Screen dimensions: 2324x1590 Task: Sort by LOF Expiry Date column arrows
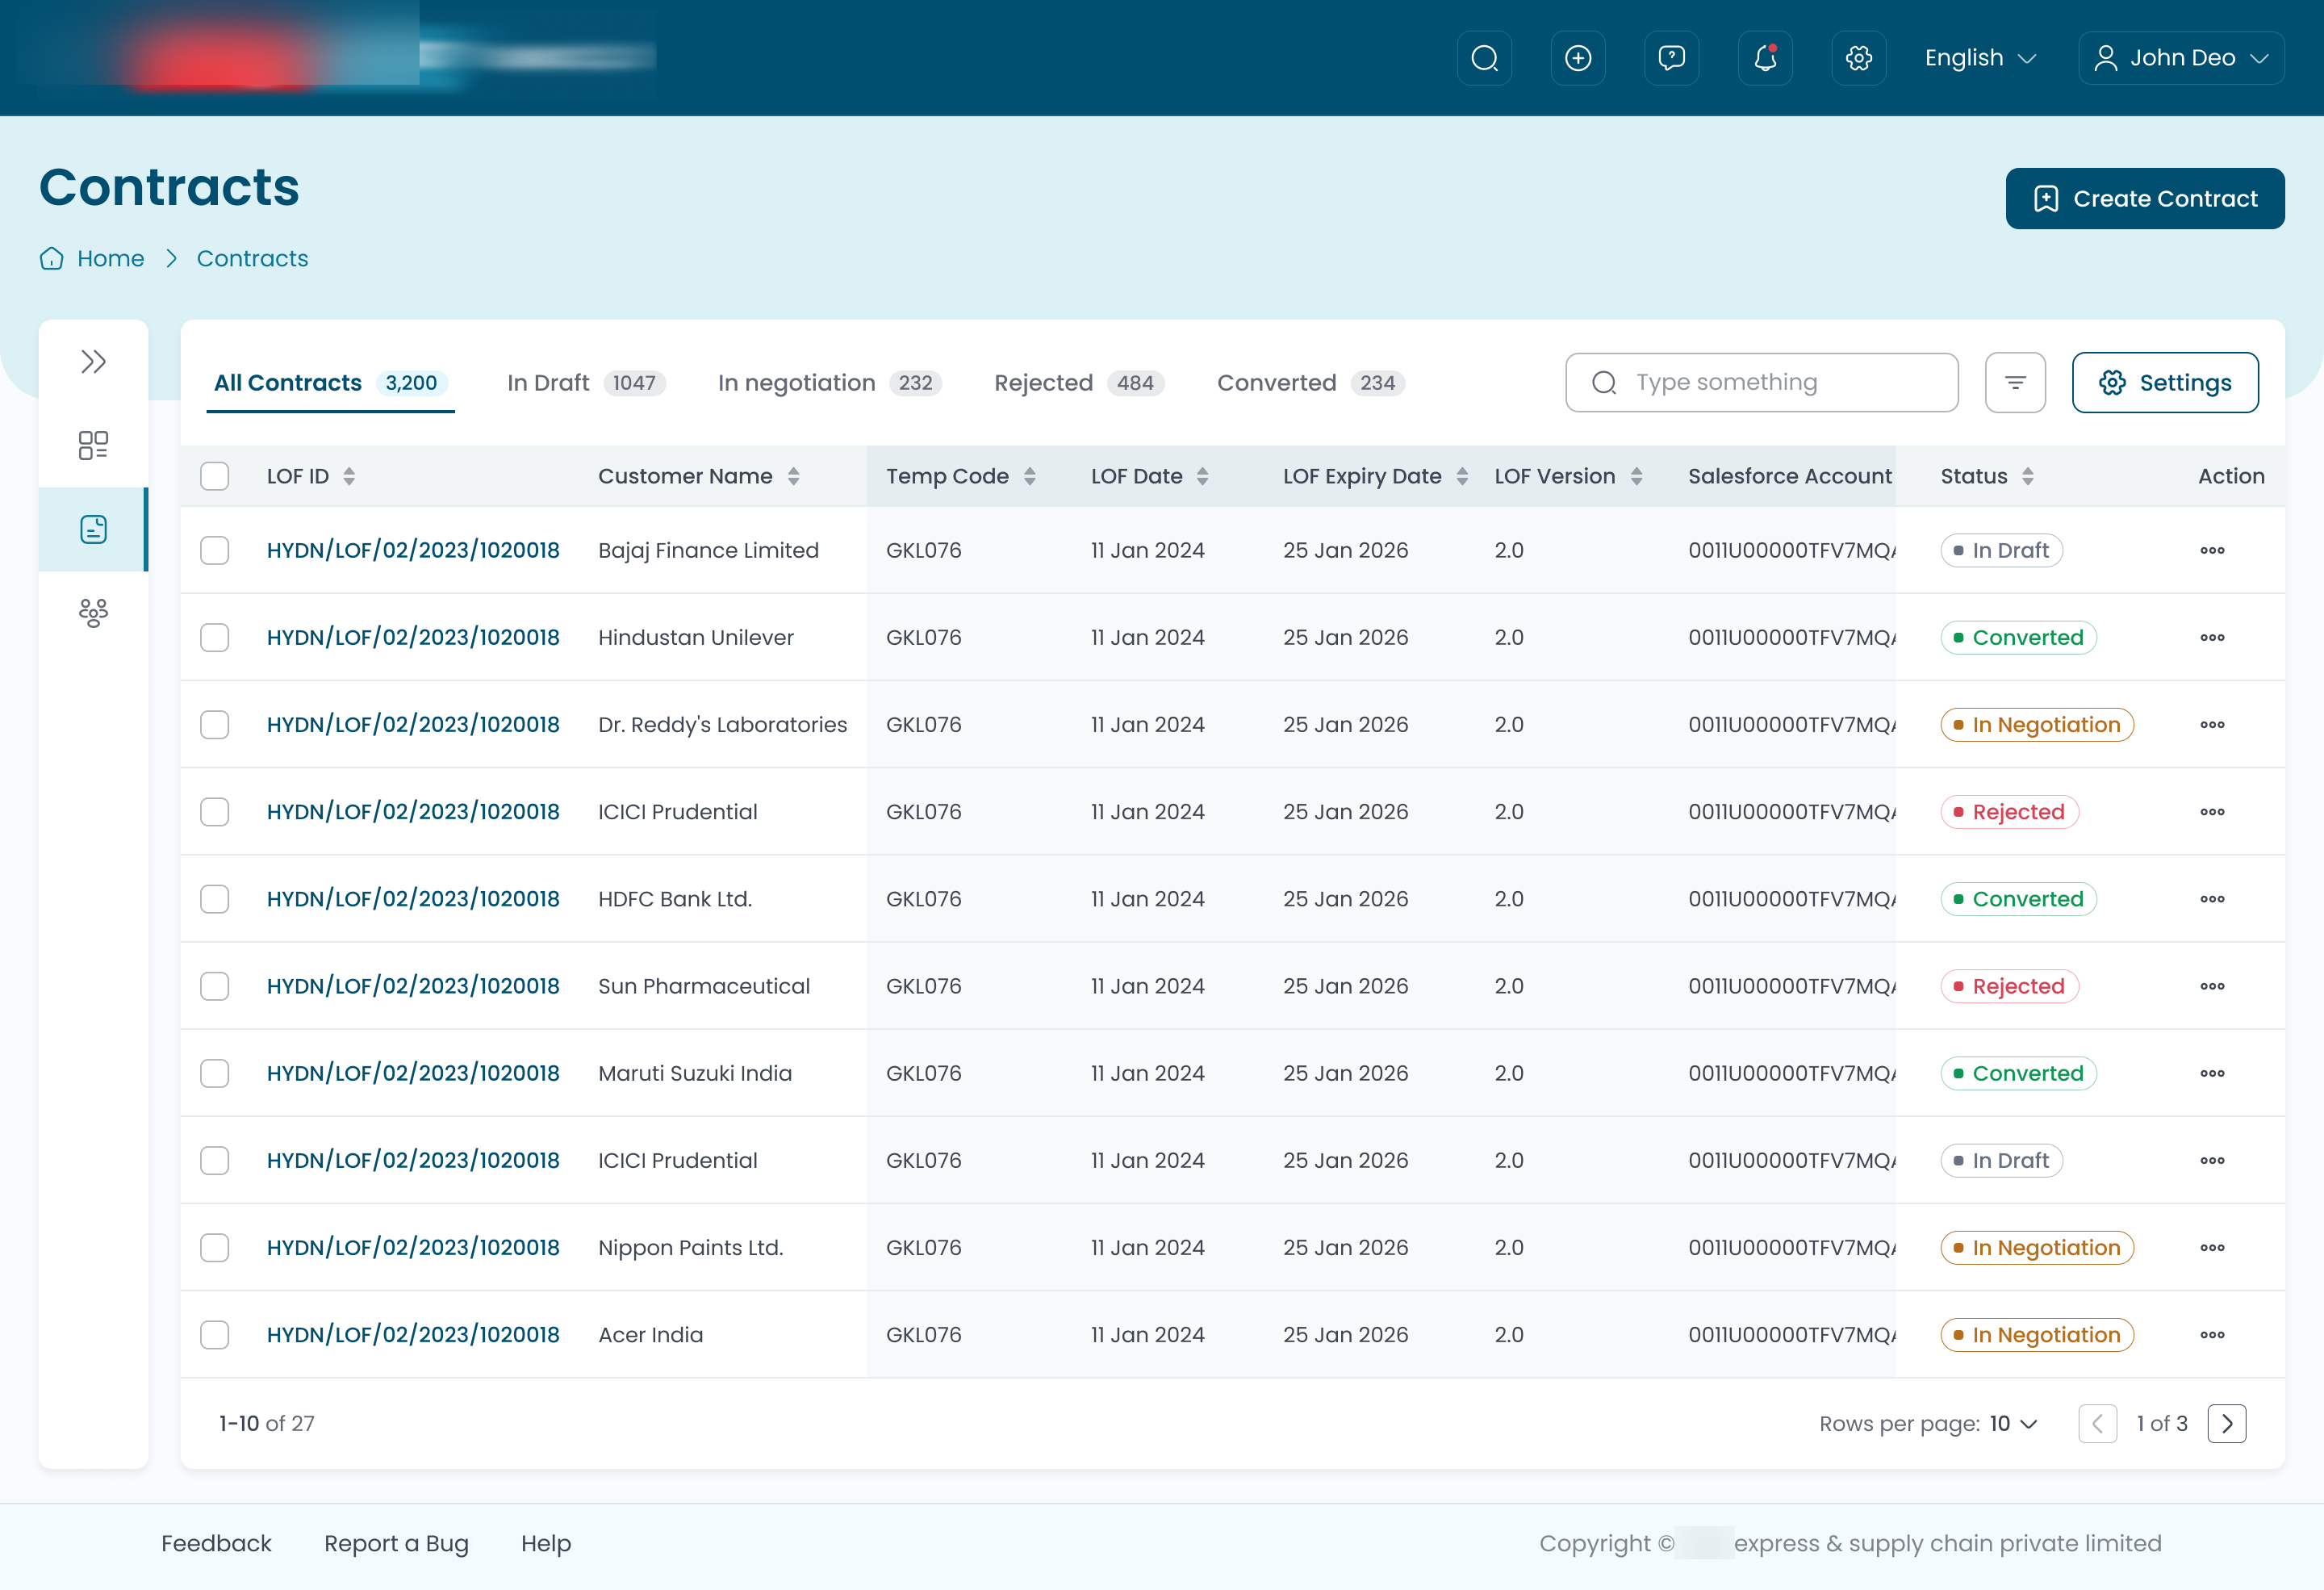tap(1462, 476)
